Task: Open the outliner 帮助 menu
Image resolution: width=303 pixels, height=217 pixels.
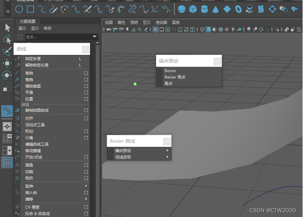Action: (48, 28)
